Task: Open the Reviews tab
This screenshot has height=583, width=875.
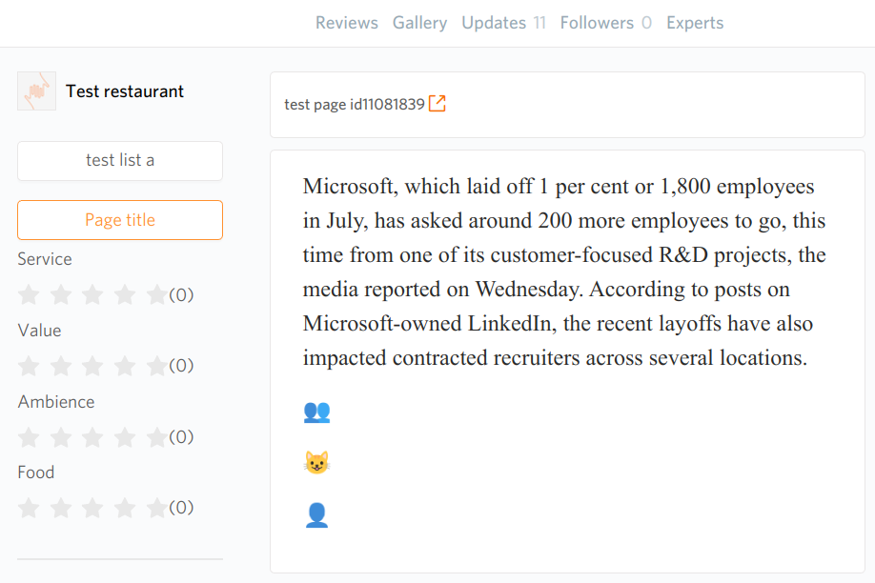Action: [x=347, y=23]
